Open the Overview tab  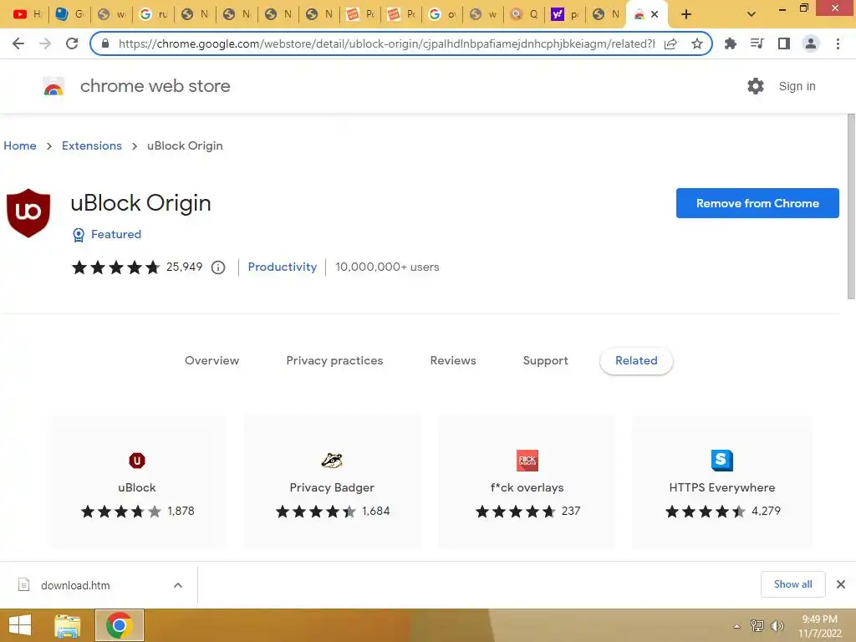[211, 361]
